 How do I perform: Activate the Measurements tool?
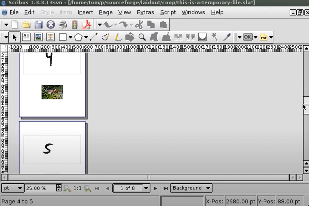[202, 37]
